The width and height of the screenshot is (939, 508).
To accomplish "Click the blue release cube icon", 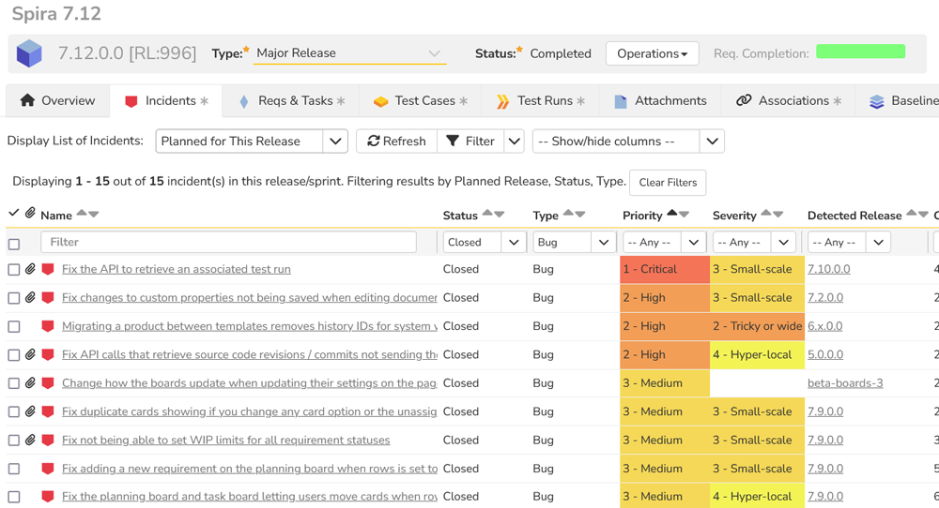I will pos(29,53).
